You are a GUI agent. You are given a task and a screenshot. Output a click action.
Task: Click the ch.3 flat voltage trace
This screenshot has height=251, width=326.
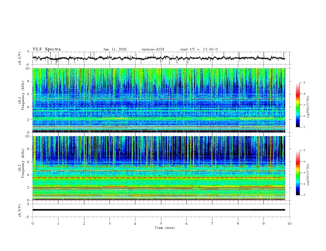158,210
